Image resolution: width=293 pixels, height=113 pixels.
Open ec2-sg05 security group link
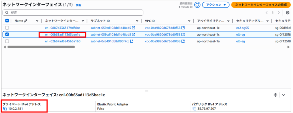coord(243,28)
